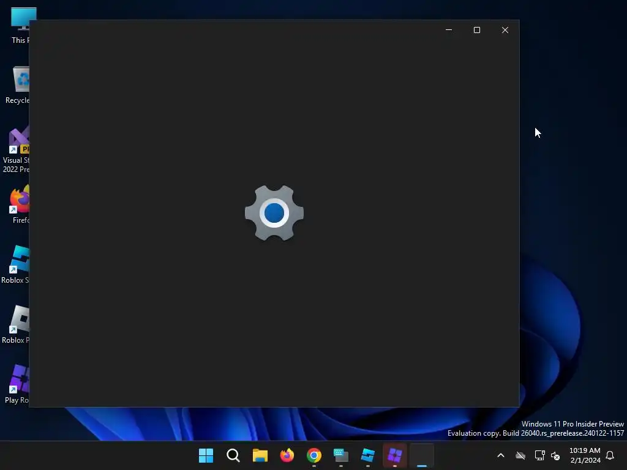Open the keyboard-screen app in the taskbar

[x=340, y=455]
